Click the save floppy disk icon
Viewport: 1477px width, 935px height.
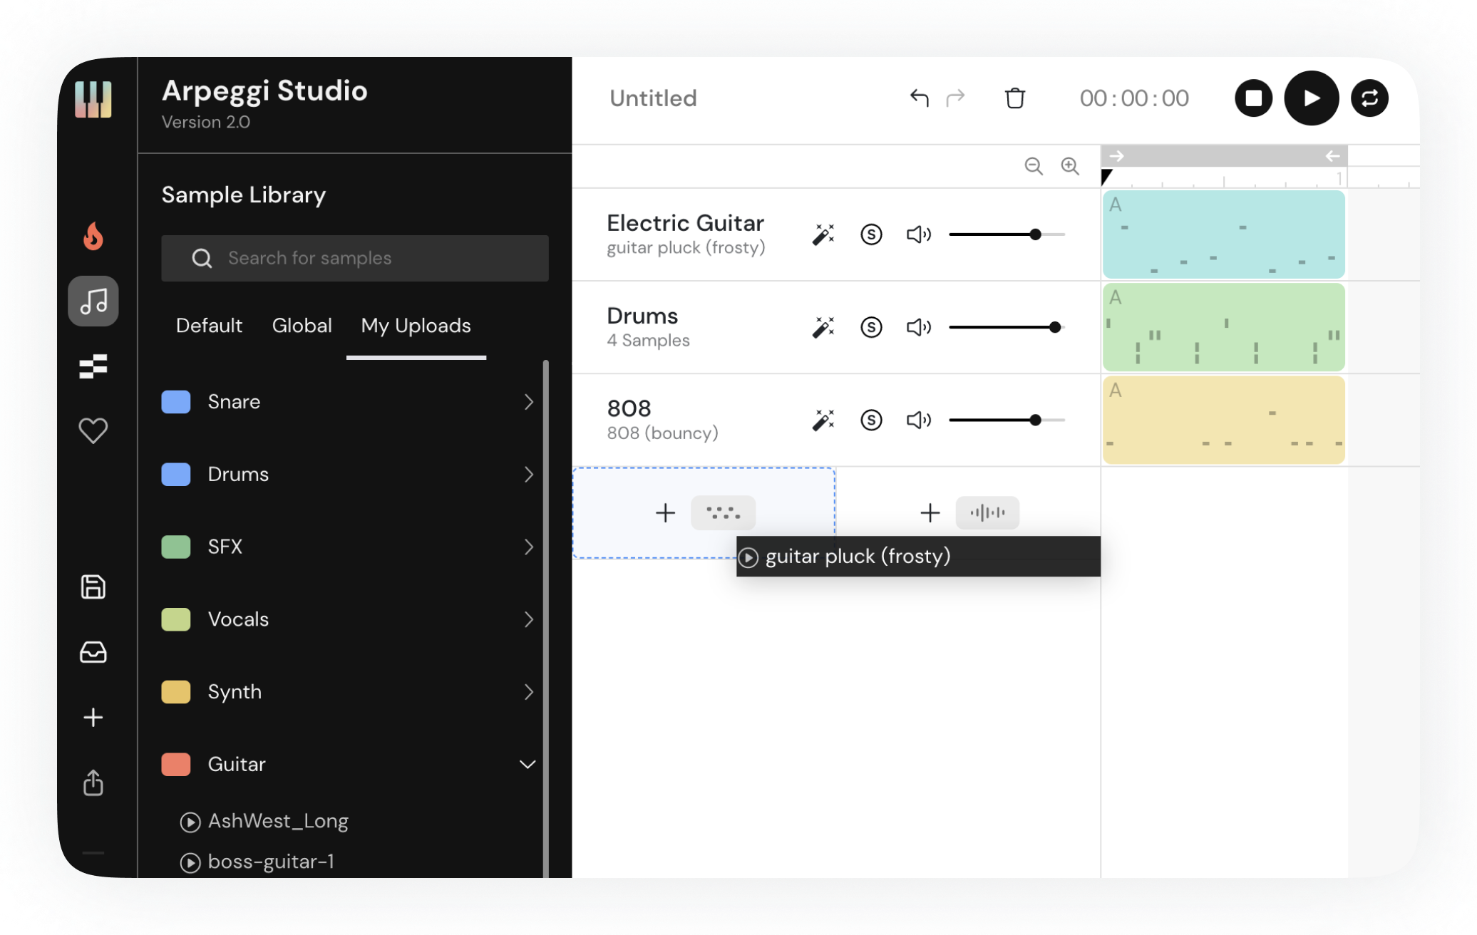(93, 587)
